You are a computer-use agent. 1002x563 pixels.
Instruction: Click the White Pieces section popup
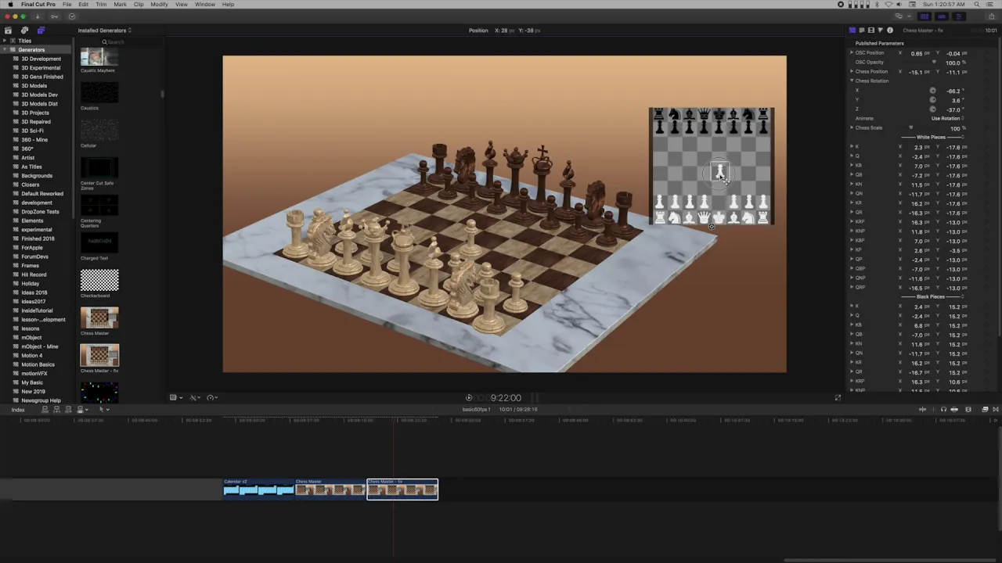(932, 138)
